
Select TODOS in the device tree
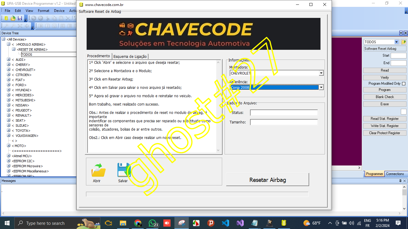[x=27, y=55]
